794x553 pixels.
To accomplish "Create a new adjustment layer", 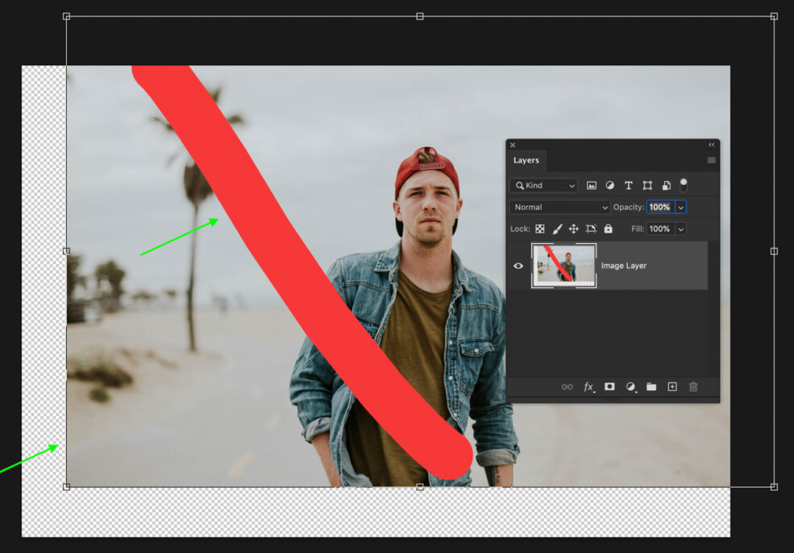I will pyautogui.click(x=630, y=386).
